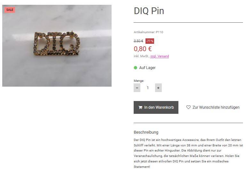Click the SALE badge on the image
Viewport: 251px width, 172px height.
(x=10, y=10)
